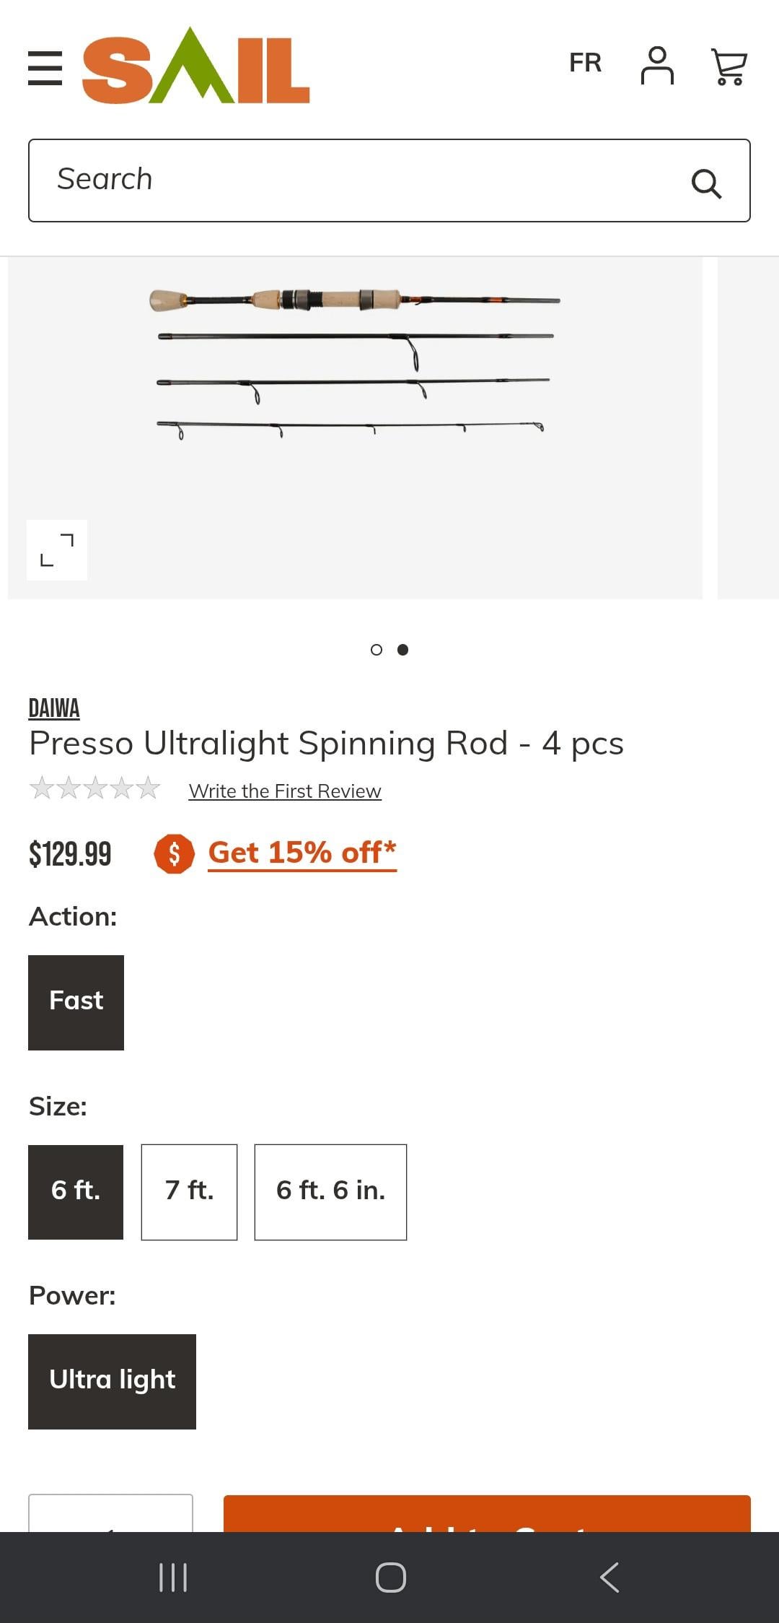Open the Get 15% off offer

click(x=302, y=853)
